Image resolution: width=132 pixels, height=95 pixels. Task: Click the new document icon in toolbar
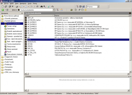(3, 7)
